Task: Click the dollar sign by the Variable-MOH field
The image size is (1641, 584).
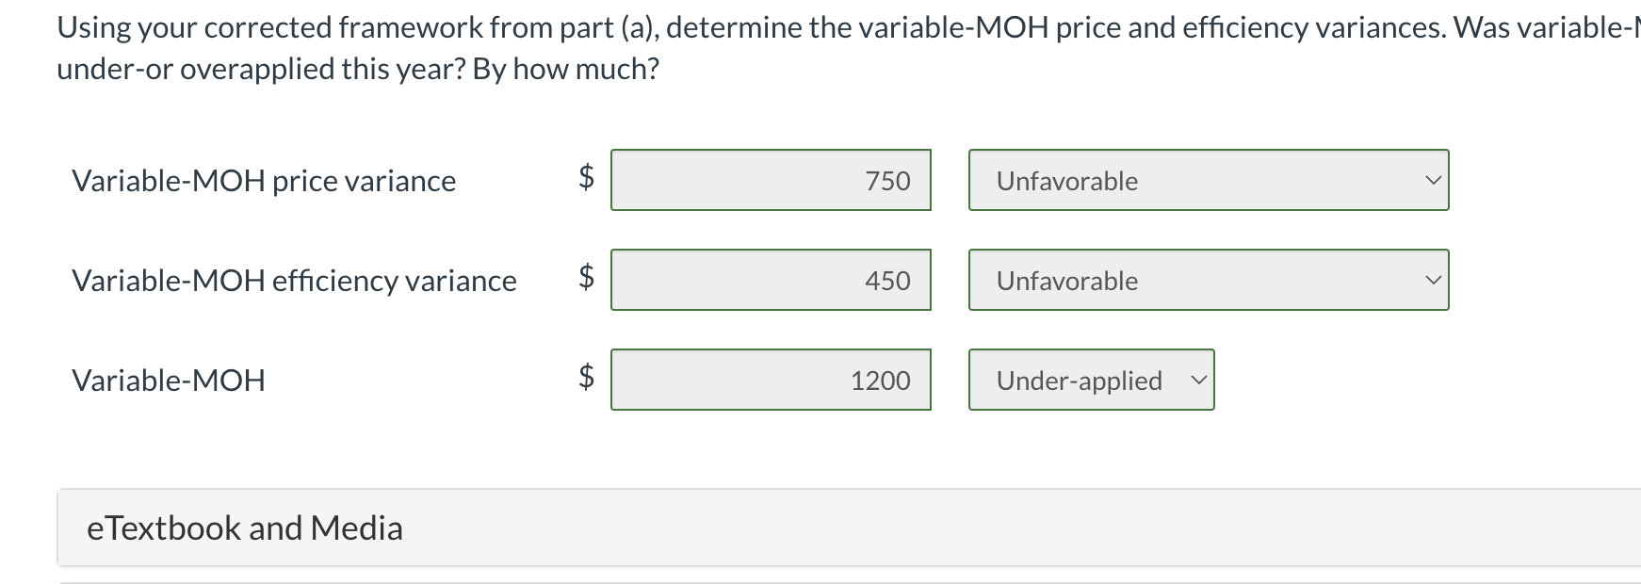Action: [585, 381]
